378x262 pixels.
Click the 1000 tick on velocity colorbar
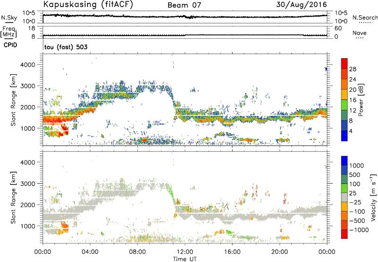(x=356, y=166)
